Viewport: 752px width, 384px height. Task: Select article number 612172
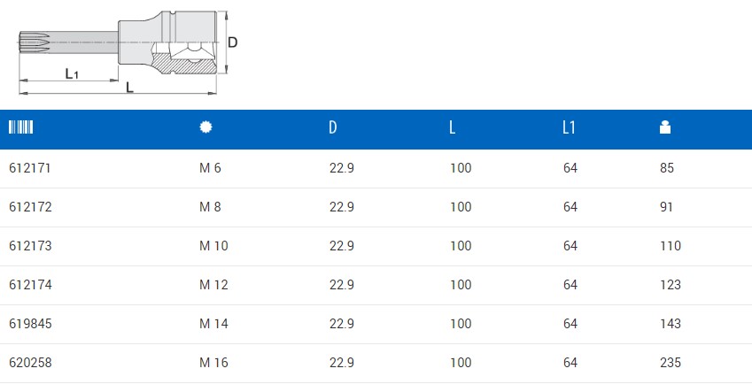30,207
